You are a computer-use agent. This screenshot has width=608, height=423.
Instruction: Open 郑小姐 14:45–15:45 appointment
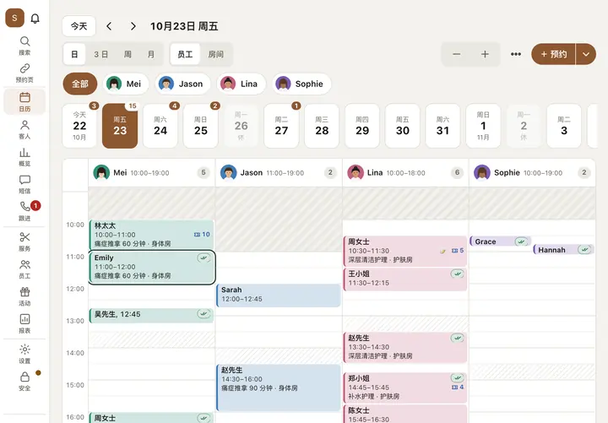(x=404, y=388)
